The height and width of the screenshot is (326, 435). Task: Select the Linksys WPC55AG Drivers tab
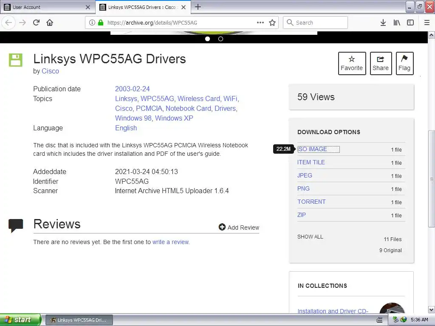point(143,7)
